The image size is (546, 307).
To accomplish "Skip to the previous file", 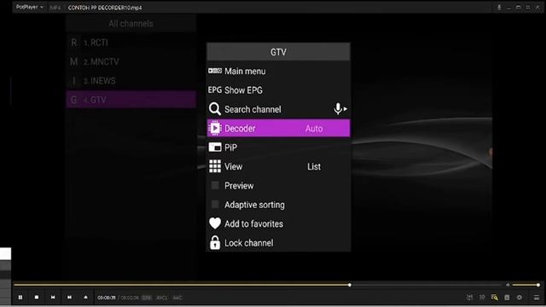I will (53, 298).
